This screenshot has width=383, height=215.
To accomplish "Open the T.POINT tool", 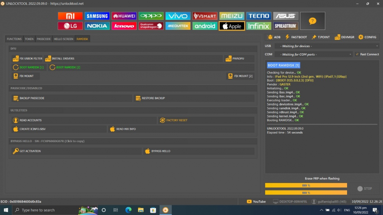I will pyautogui.click(x=321, y=37).
